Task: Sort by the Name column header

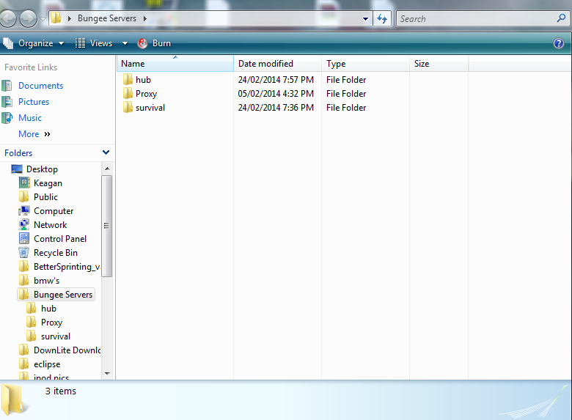Action: click(x=175, y=64)
